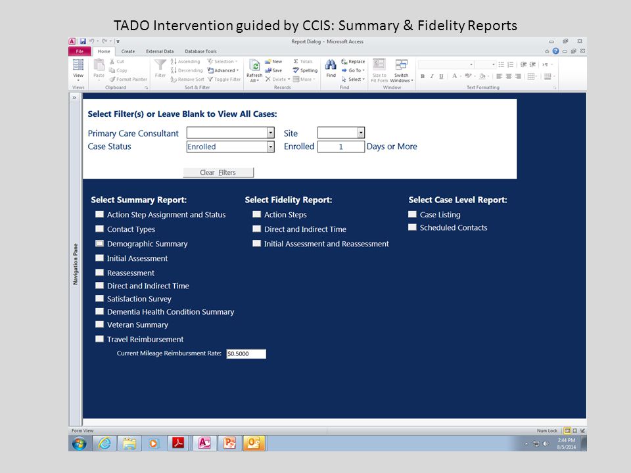Open Windows Start menu
The image size is (631, 473).
(x=80, y=443)
